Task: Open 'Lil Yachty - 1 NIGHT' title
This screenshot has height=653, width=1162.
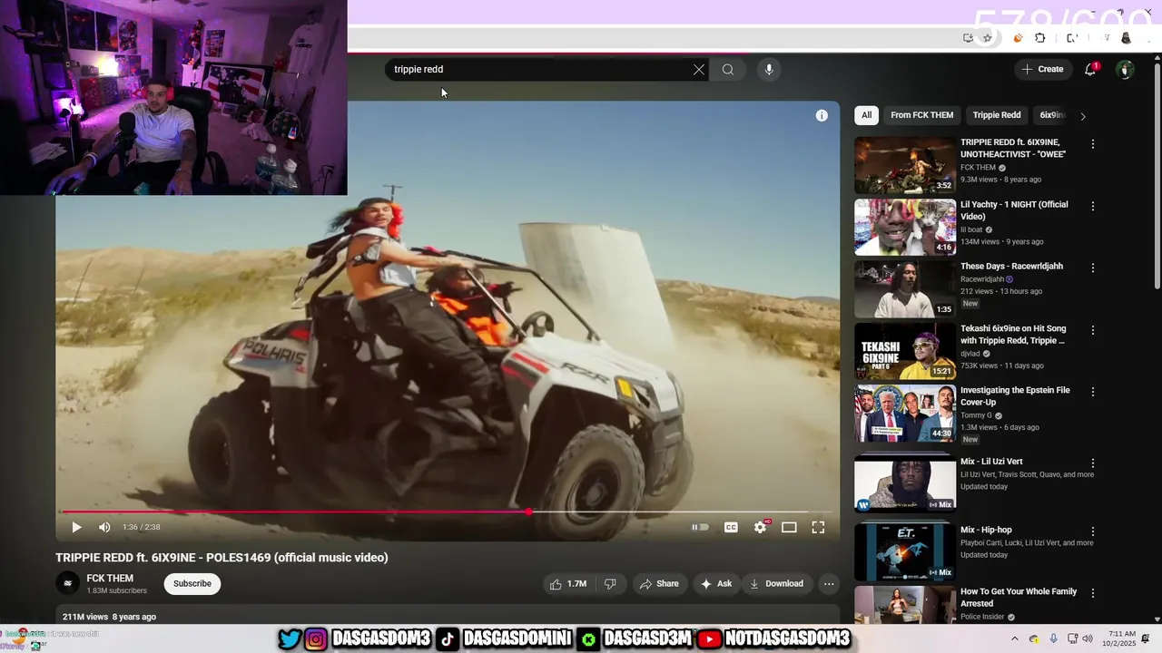Action: click(1014, 210)
